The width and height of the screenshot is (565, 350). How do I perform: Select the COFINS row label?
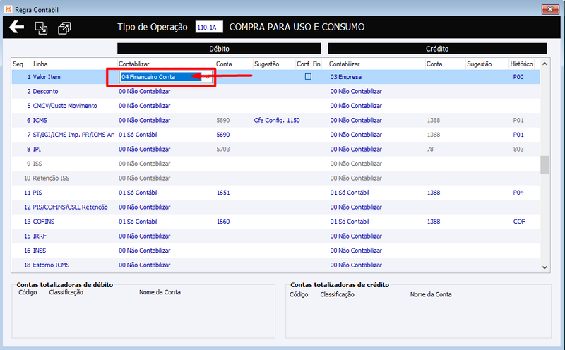tap(44, 222)
